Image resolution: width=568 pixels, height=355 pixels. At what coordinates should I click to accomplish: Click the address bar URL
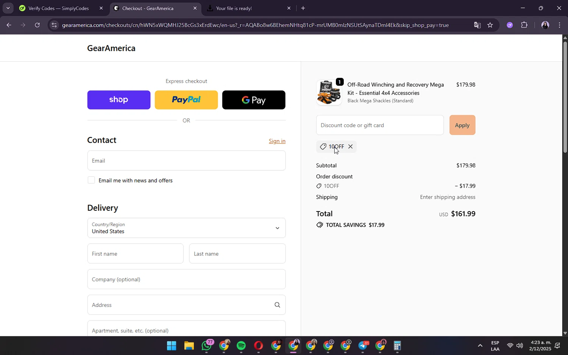255,25
